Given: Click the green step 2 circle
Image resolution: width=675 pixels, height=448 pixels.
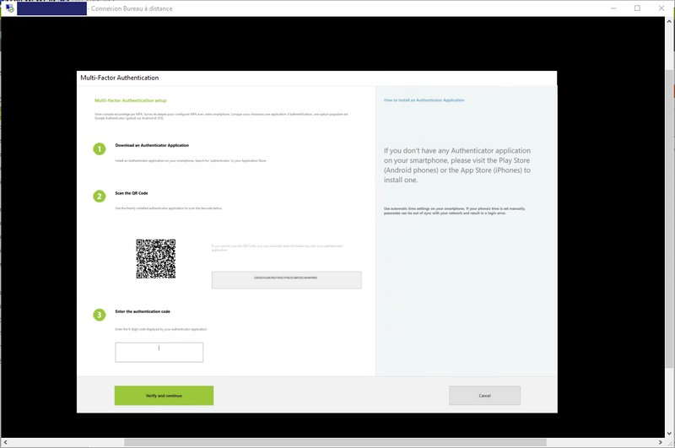Looking at the screenshot, I should click(x=100, y=197).
